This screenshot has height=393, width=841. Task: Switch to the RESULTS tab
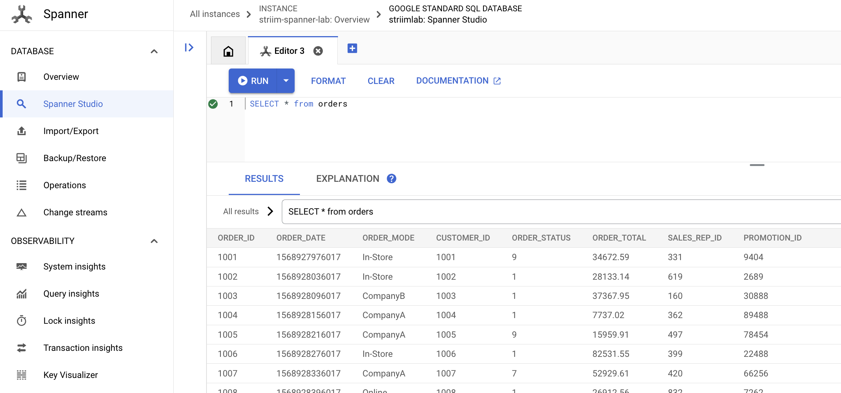[x=264, y=179]
